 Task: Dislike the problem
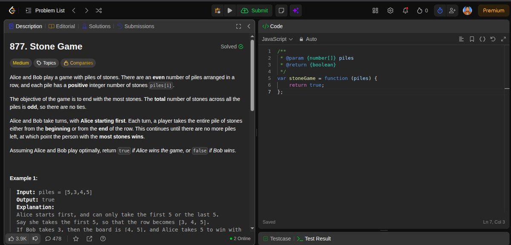tap(35, 239)
